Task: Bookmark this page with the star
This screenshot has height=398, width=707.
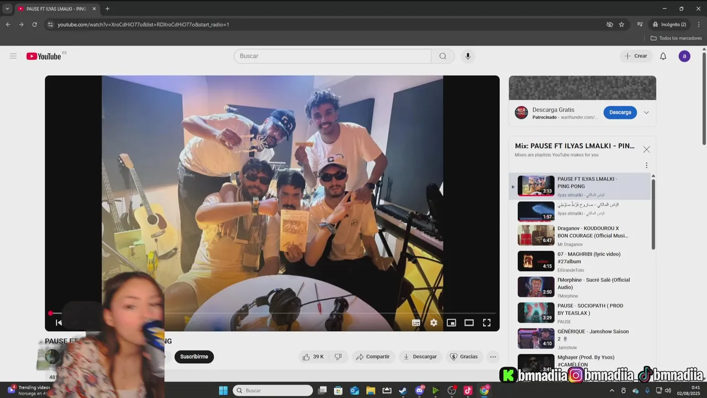Action: pyautogui.click(x=621, y=24)
